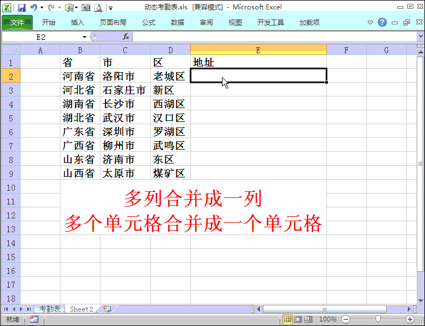Click the zoom slider handle
The width and height of the screenshot is (425, 326).
coord(378,319)
